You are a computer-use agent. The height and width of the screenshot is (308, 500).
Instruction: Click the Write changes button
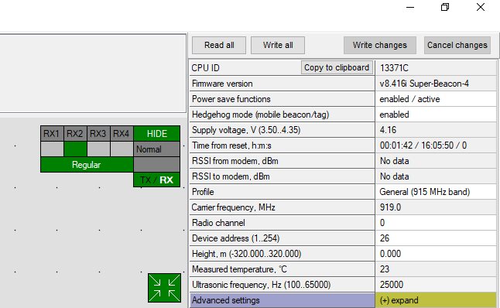coord(380,46)
